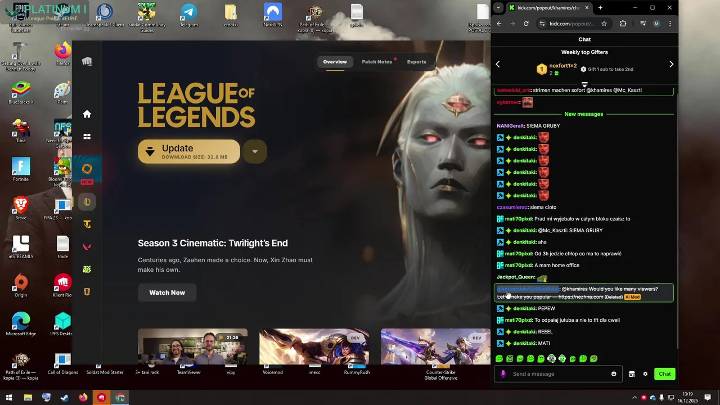Open the Chrome profile M avatar
This screenshot has width=720, height=405.
[x=656, y=24]
